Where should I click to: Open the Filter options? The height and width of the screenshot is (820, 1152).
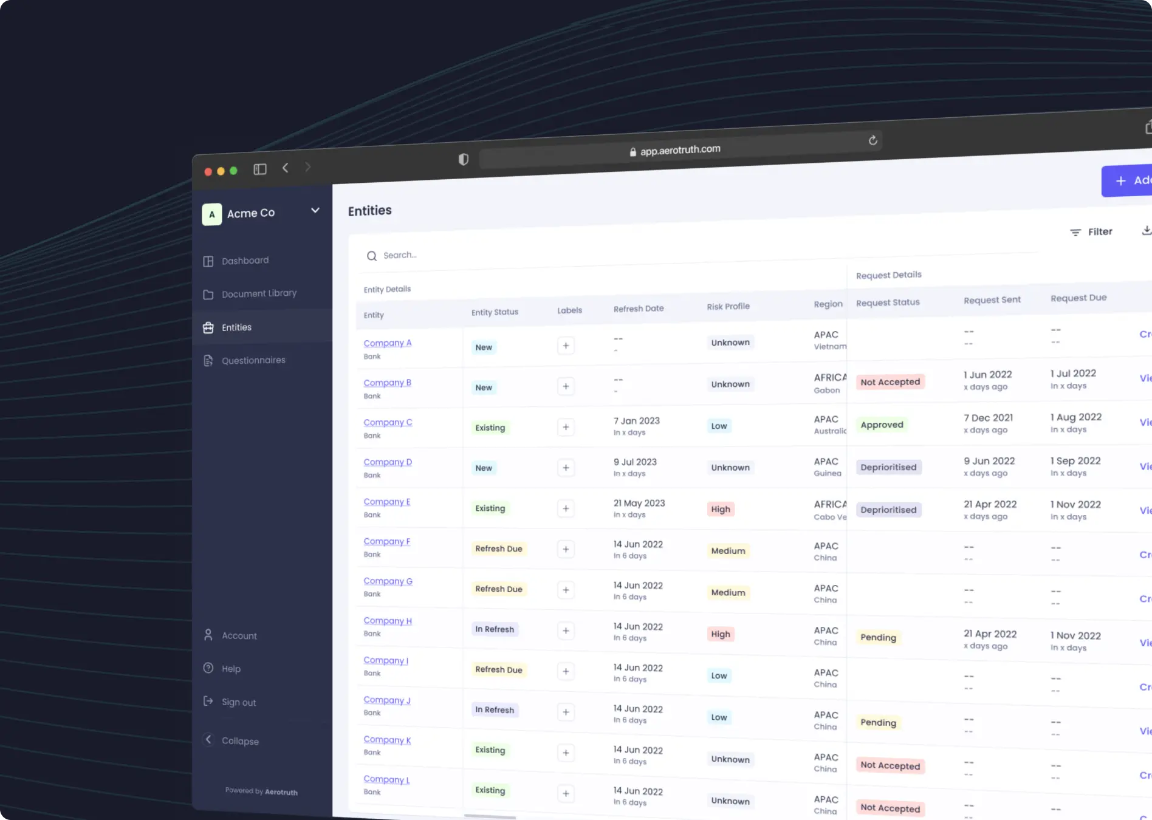(1091, 232)
